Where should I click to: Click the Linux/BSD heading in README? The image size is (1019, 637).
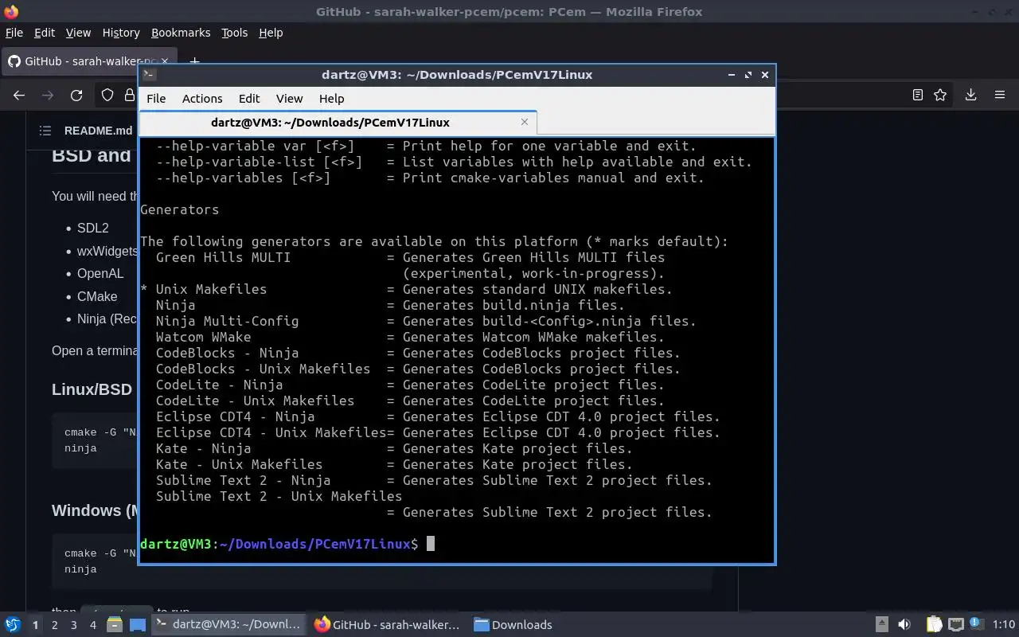(92, 389)
